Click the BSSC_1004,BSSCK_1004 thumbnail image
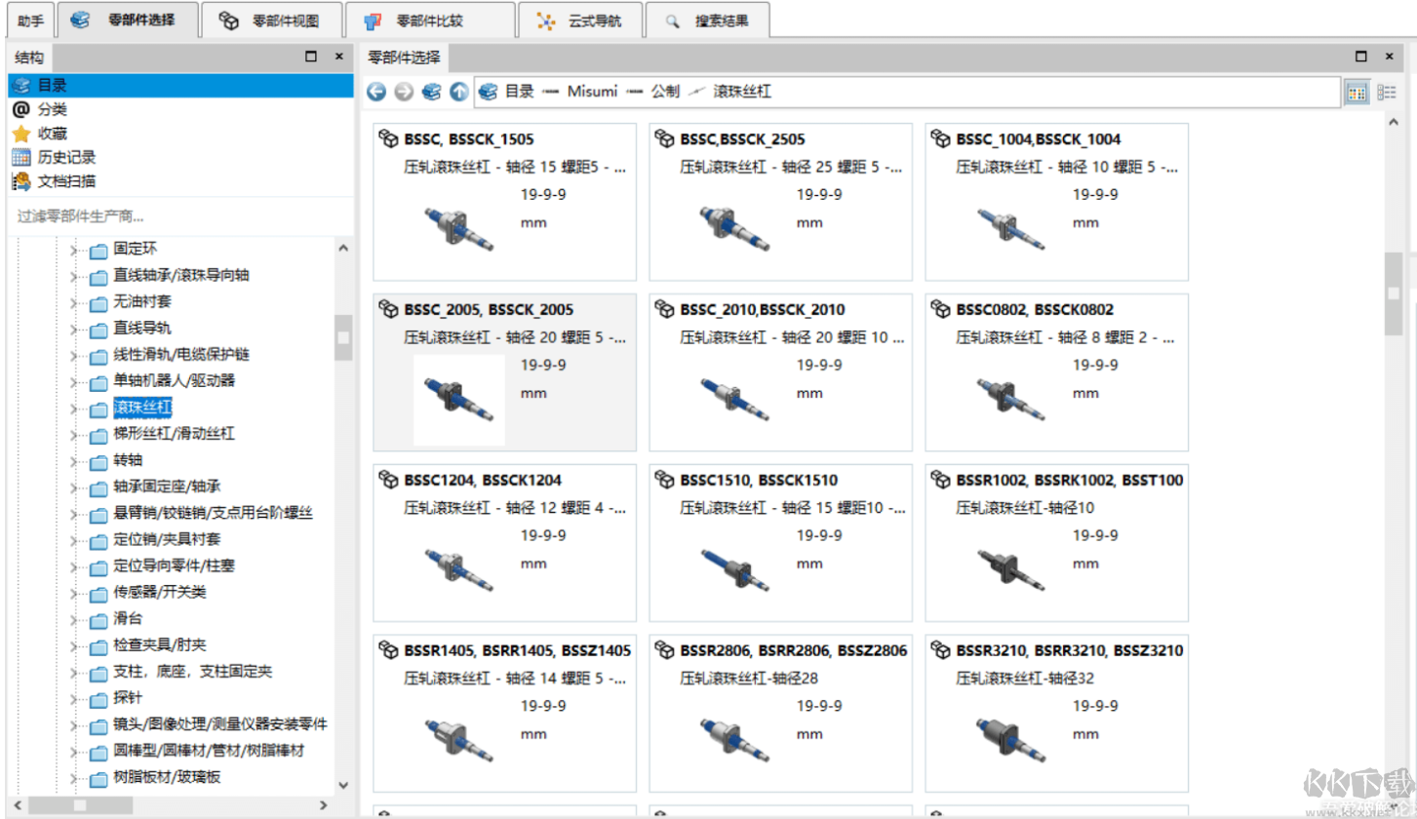The height and width of the screenshot is (819, 1417). pos(1012,229)
